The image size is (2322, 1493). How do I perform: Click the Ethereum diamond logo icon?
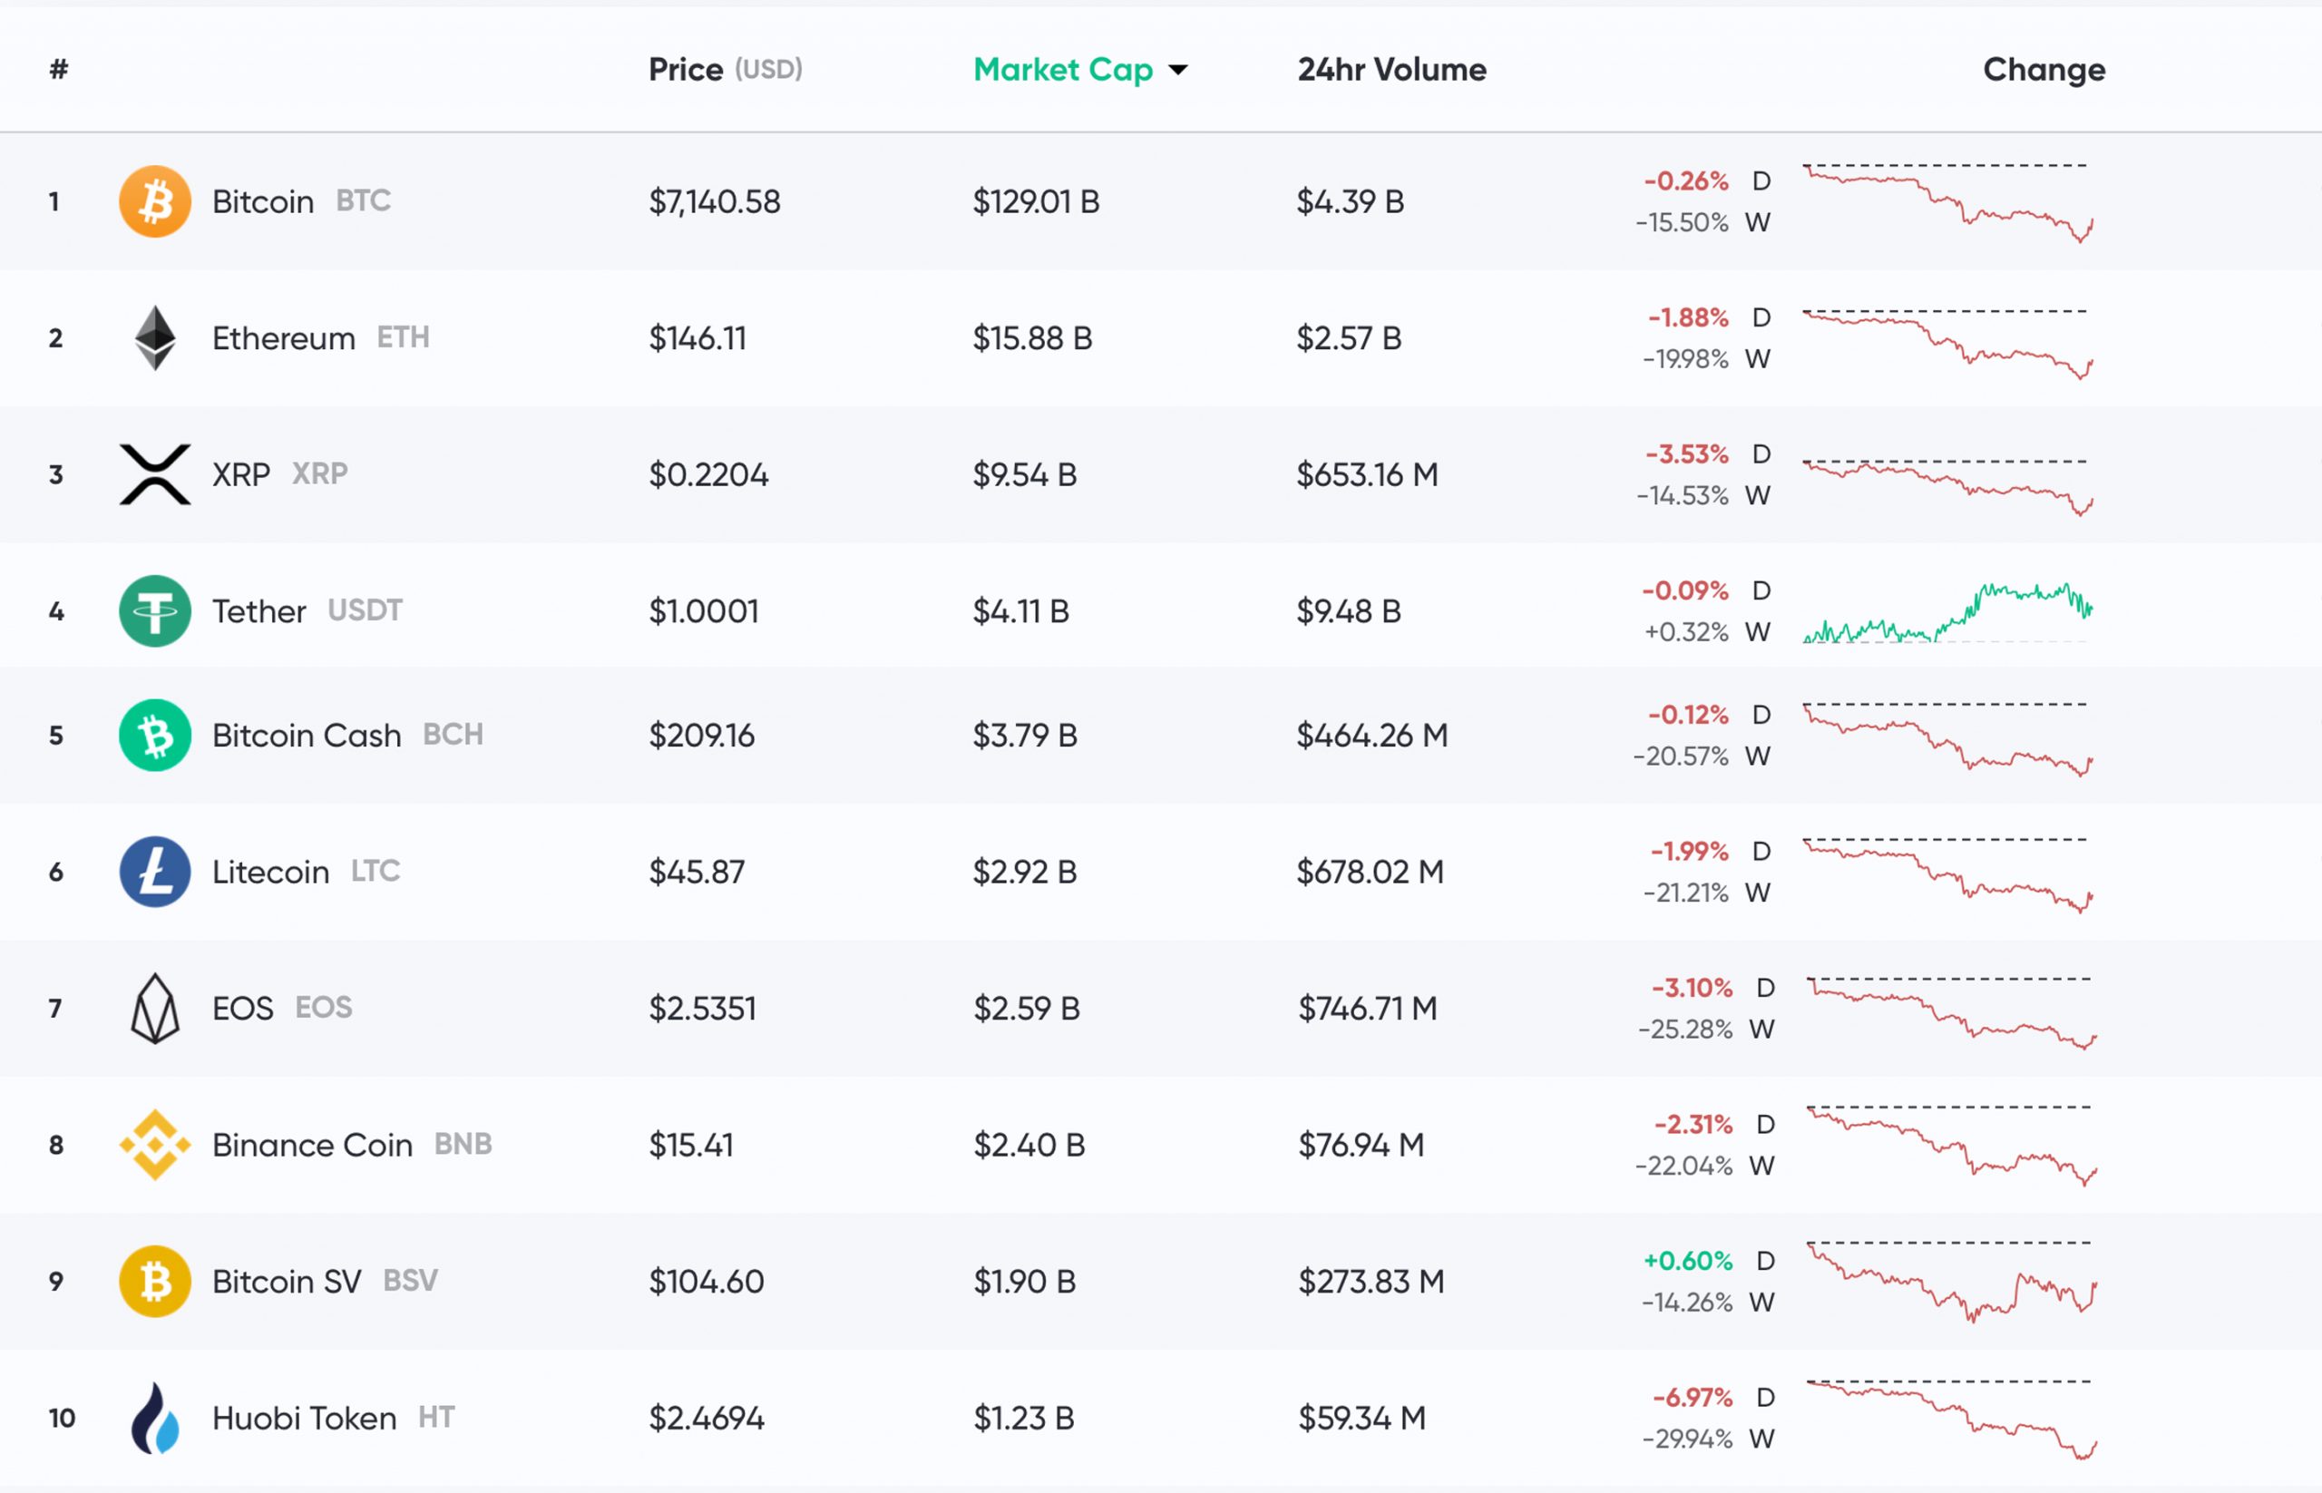click(154, 338)
